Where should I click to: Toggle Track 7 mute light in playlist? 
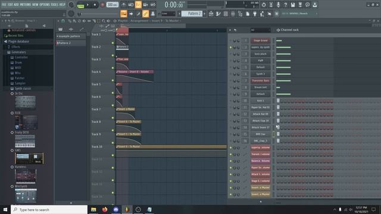113,118
